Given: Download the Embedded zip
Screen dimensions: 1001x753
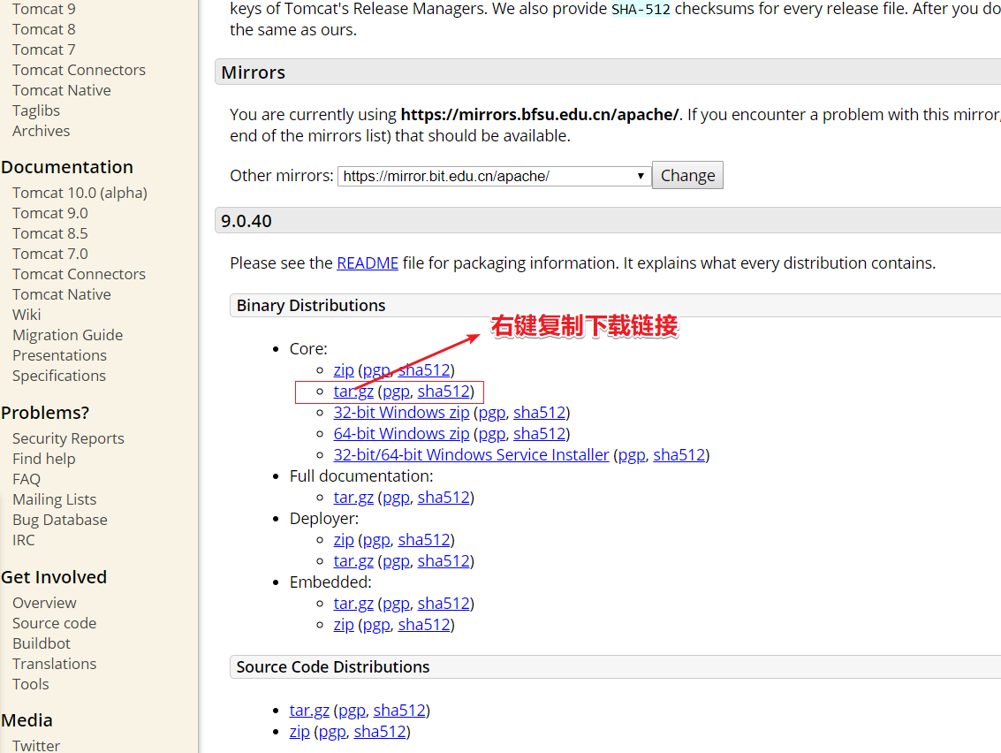Looking at the screenshot, I should [344, 625].
